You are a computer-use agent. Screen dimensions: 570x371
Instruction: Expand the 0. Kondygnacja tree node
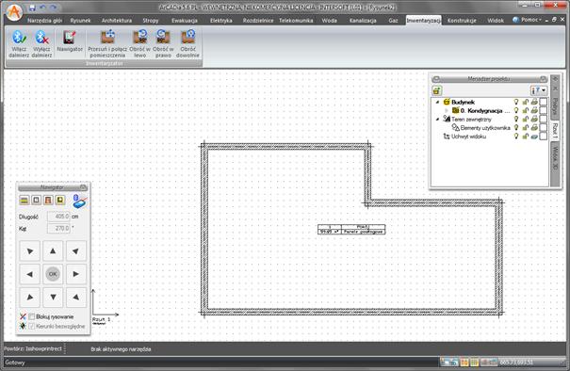tap(447, 110)
